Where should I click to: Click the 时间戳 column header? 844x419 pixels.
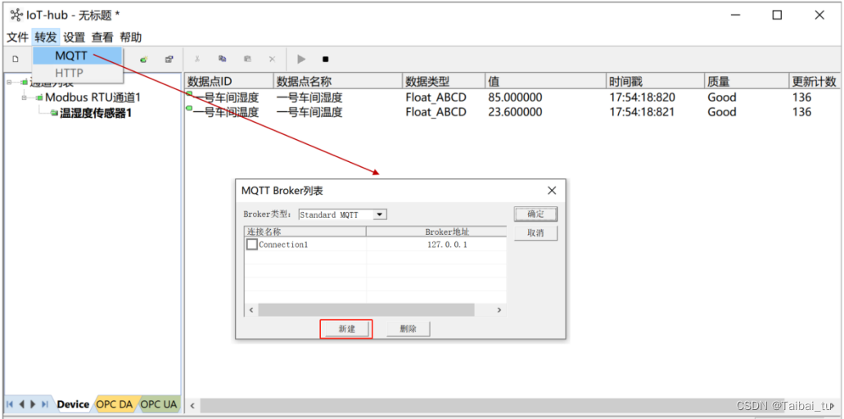tap(656, 81)
